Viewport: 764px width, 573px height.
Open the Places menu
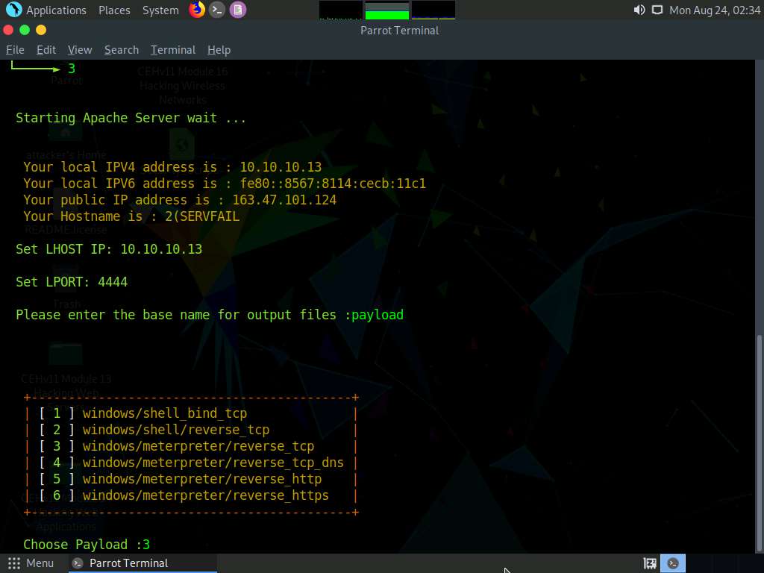[114, 10]
